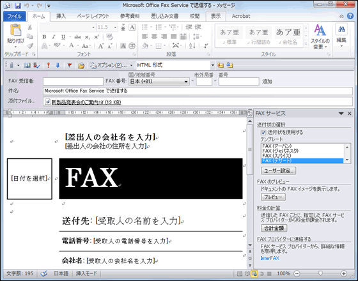Uncheck 送付状を使用する checkbox
Viewport: 358px width, 281px height.
(263, 133)
